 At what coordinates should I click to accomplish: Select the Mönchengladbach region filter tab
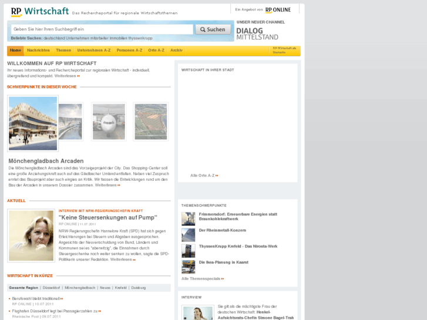pyautogui.click(x=80, y=288)
